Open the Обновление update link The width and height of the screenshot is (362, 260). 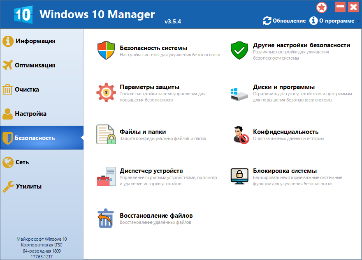(289, 21)
